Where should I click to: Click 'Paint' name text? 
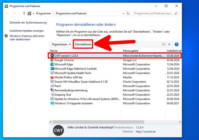click(x=58, y=86)
